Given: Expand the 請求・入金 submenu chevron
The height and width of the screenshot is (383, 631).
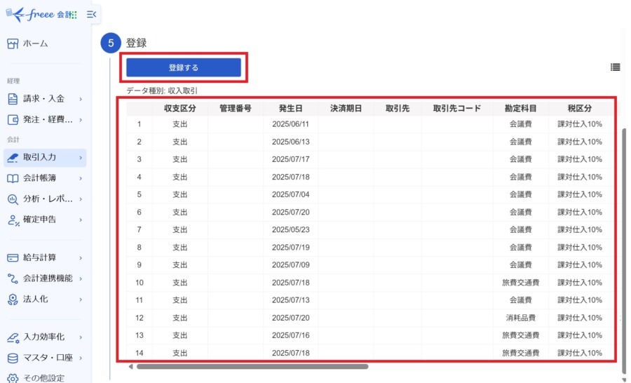Looking at the screenshot, I should [81, 99].
